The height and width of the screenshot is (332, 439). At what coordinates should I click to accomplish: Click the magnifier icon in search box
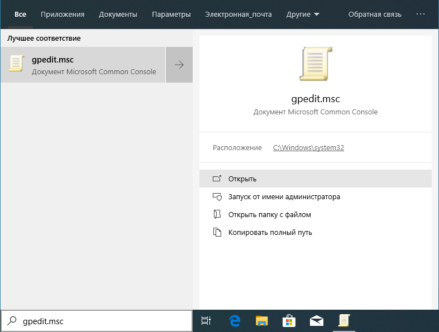click(x=12, y=321)
